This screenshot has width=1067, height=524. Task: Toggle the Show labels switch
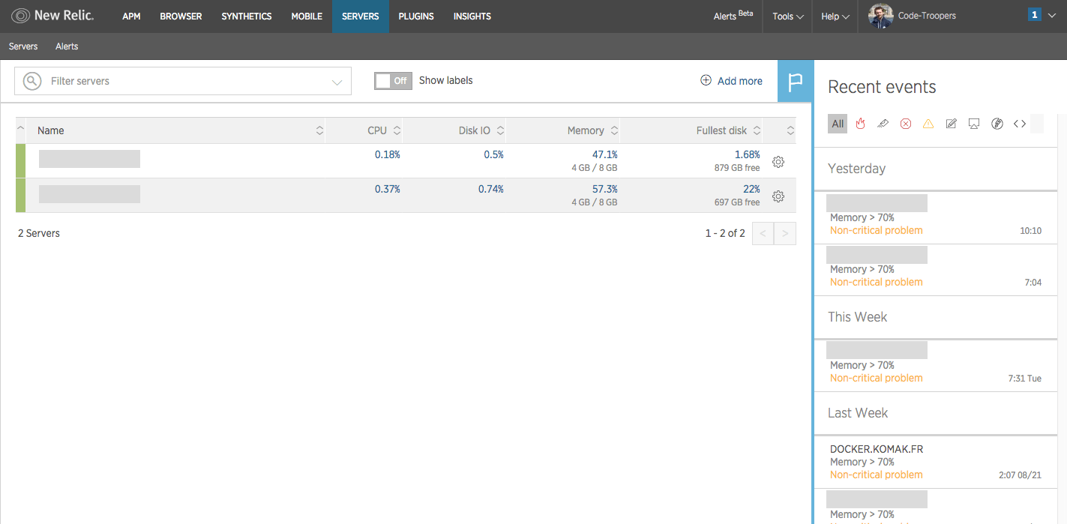tap(393, 81)
